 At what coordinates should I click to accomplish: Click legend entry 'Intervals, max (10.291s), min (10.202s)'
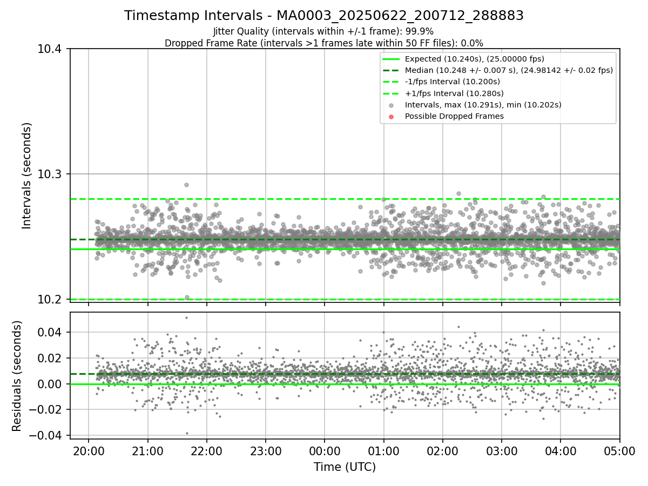(483, 105)
